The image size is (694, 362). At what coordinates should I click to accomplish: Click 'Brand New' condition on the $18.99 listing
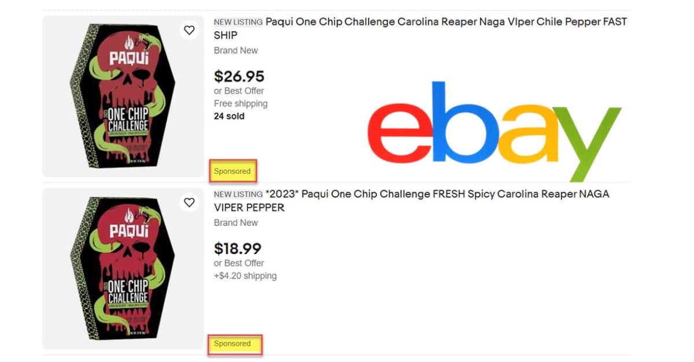pos(236,222)
